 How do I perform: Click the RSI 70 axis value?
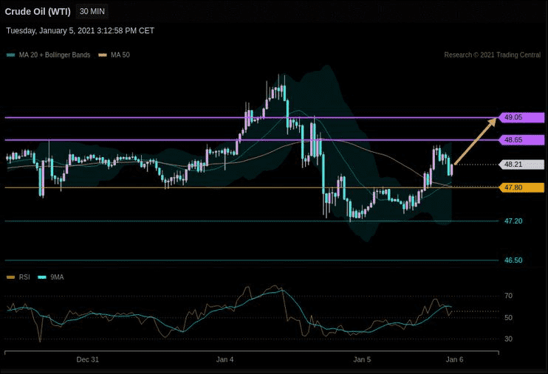[509, 296]
